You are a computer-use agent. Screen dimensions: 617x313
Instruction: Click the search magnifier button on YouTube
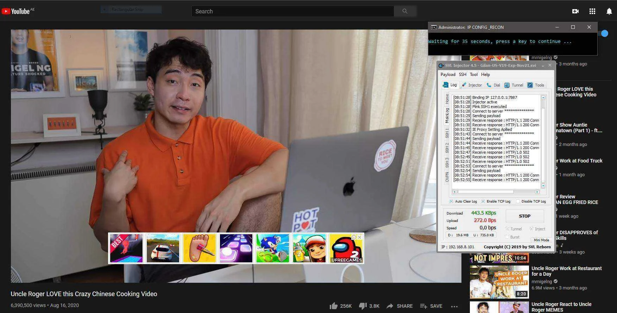[405, 11]
